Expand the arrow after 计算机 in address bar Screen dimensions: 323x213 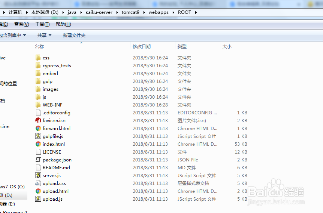27,12
